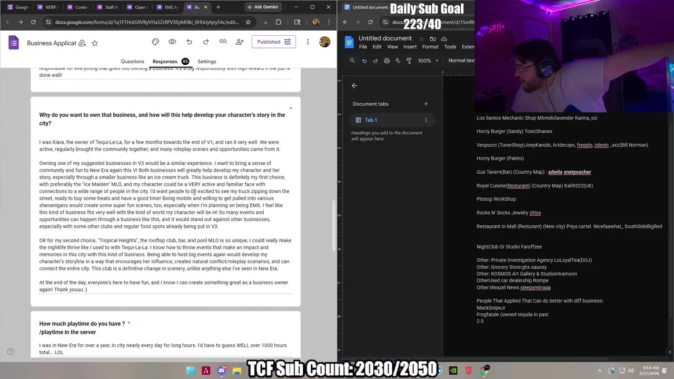Screen dimensions: 674x379
Task: Open the View menu in Docs
Action: [x=392, y=47]
